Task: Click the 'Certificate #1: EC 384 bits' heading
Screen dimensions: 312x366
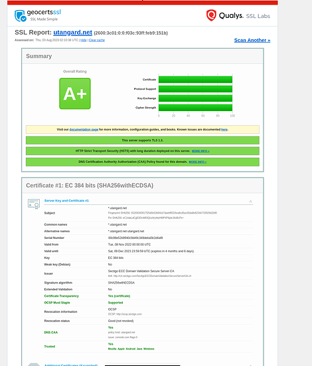Action: click(x=90, y=186)
